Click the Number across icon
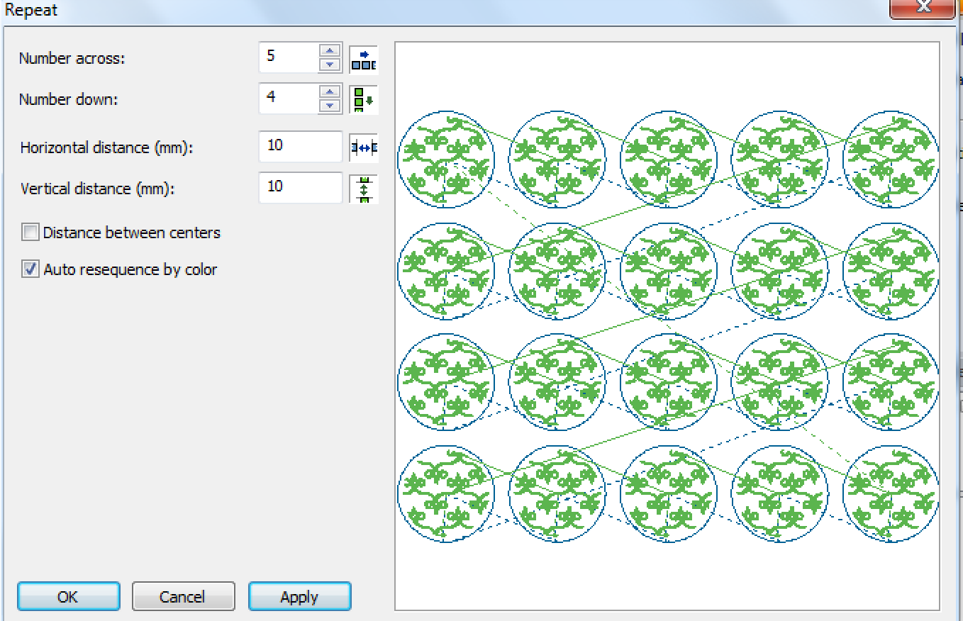This screenshot has width=963, height=621. [x=364, y=59]
